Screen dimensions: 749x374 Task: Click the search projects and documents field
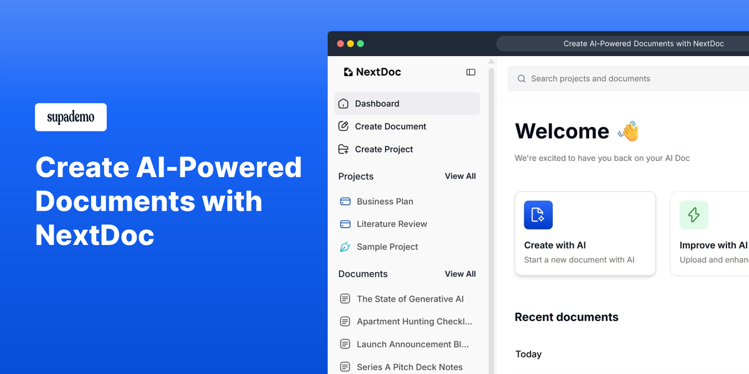coord(590,79)
